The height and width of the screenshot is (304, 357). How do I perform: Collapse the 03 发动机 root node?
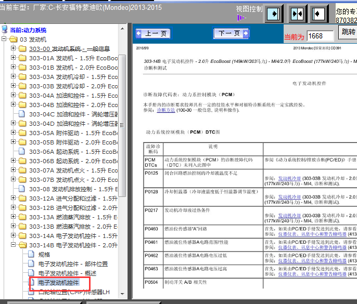tap(4, 39)
